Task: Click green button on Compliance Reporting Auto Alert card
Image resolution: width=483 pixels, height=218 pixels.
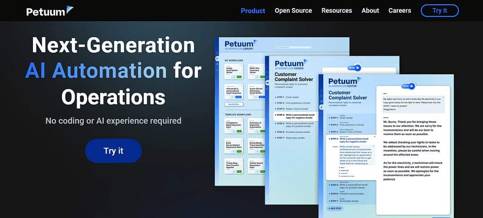Action: point(239,131)
